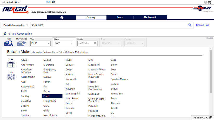Screen dimensions: 214x120
Task: Select the make Lamborghini
Action: click(x=73, y=94)
